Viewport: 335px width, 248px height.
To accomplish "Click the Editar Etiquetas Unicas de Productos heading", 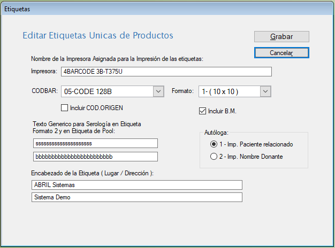I will point(98,35).
